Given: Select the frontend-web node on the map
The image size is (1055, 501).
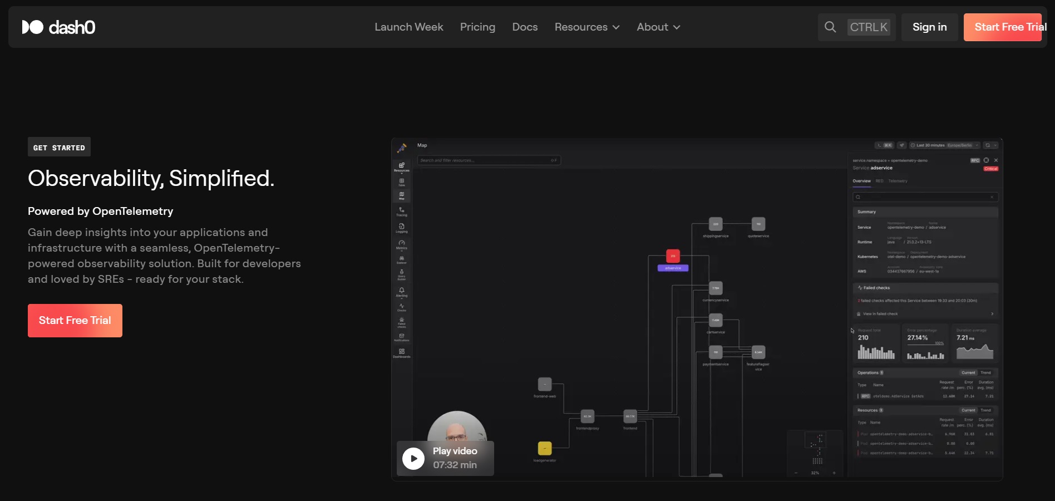Looking at the screenshot, I should 545,384.
